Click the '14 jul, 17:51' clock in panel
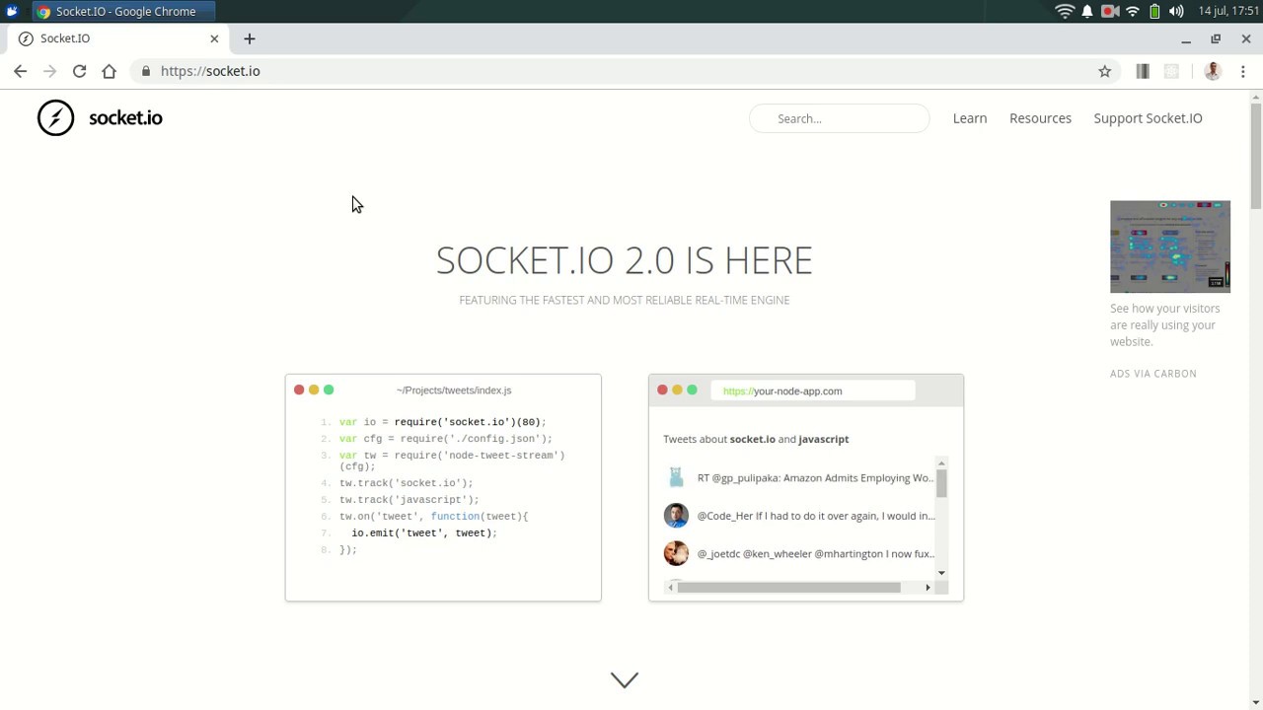Image resolution: width=1263 pixels, height=710 pixels. (x=1228, y=11)
